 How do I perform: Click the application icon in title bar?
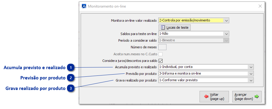(x=84, y=6)
